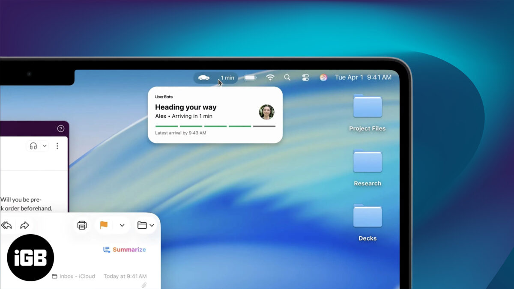Click the Summarize button in Mail
Viewport: 514px width, 289px height.
pos(125,250)
